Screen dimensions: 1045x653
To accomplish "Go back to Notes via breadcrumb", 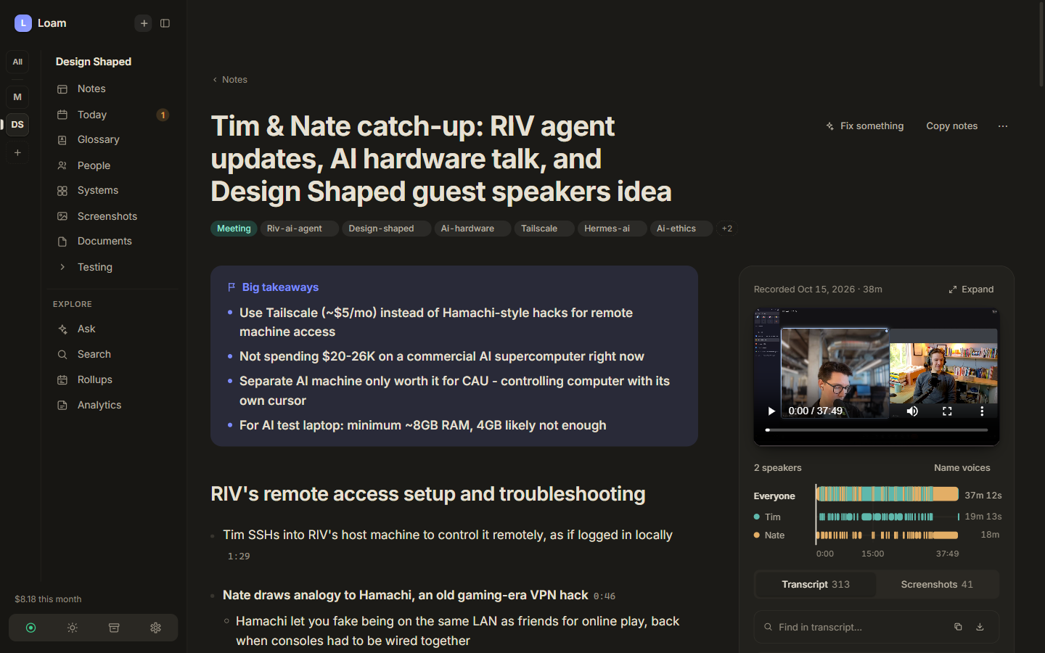I will tap(229, 80).
